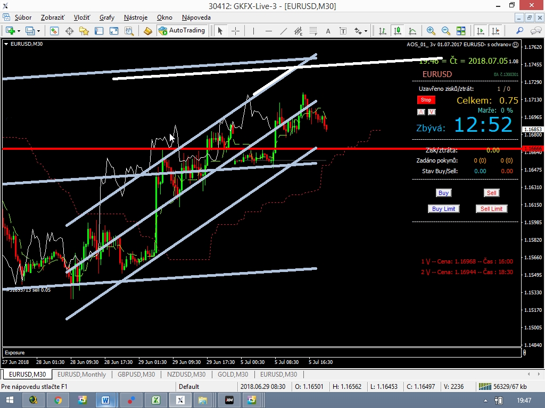Click the connection status '56329/67 kb'

(x=502, y=387)
